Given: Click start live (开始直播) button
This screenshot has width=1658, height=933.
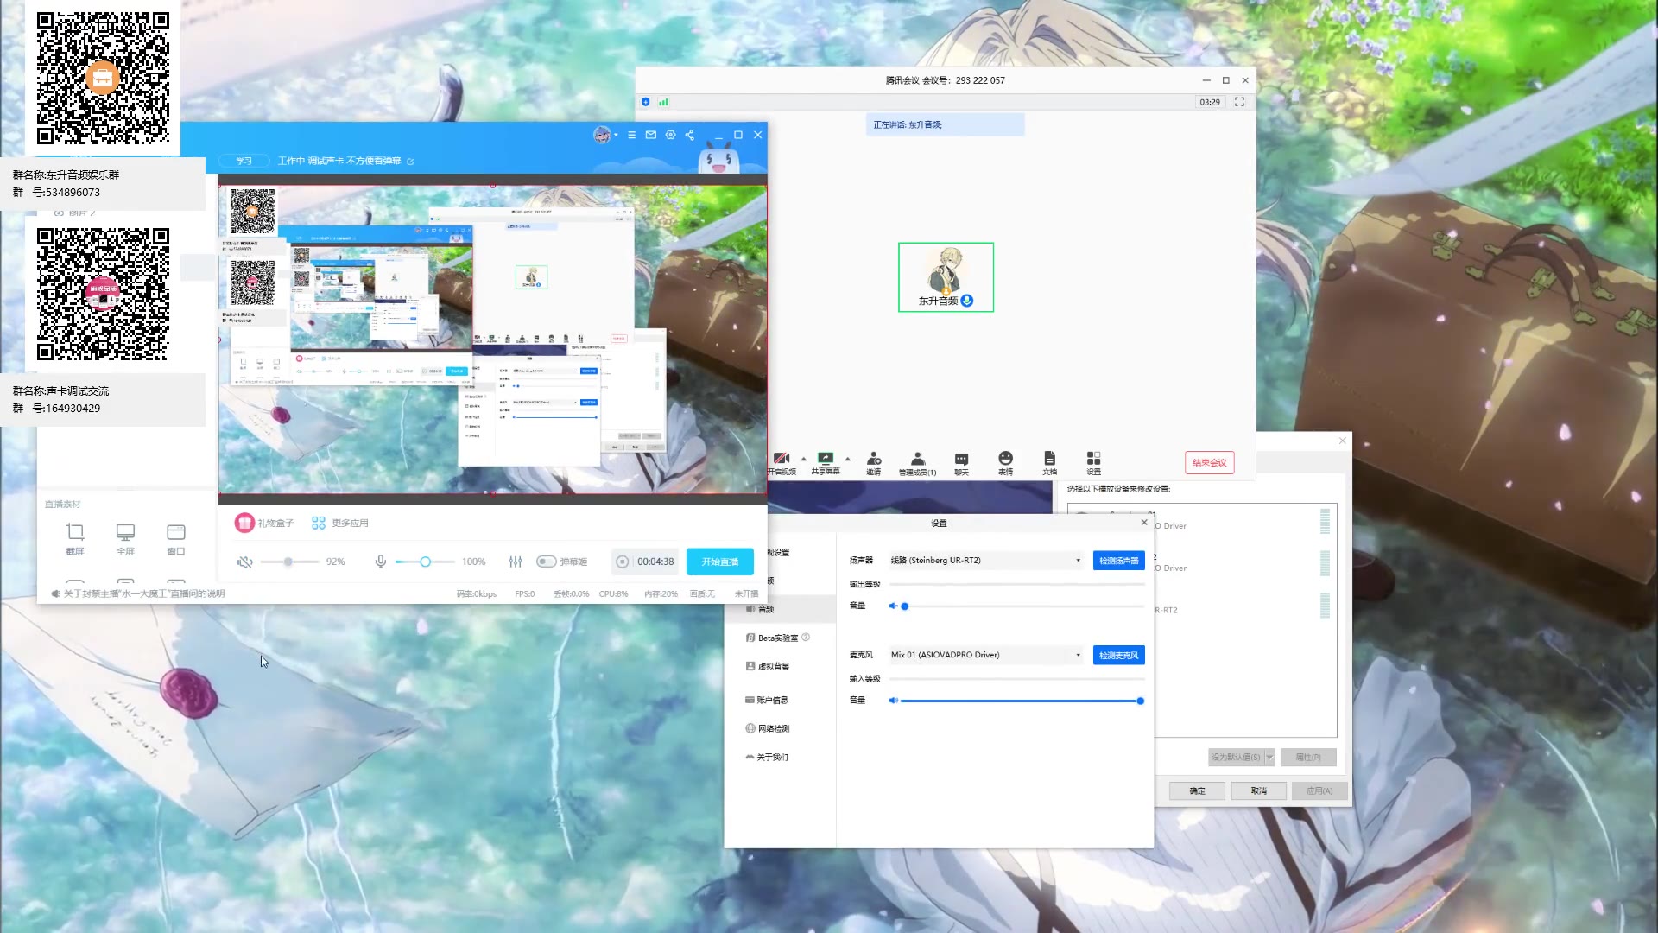Looking at the screenshot, I should click(x=720, y=562).
